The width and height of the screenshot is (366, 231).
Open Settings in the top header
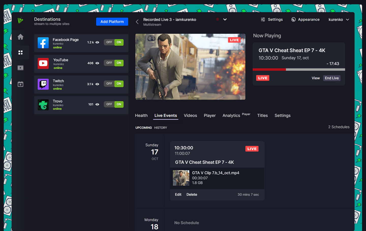pyautogui.click(x=272, y=20)
